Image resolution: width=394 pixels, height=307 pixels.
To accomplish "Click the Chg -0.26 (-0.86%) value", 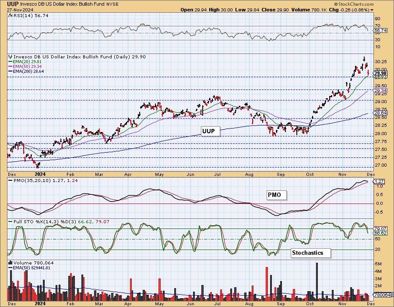I will click(349, 10).
